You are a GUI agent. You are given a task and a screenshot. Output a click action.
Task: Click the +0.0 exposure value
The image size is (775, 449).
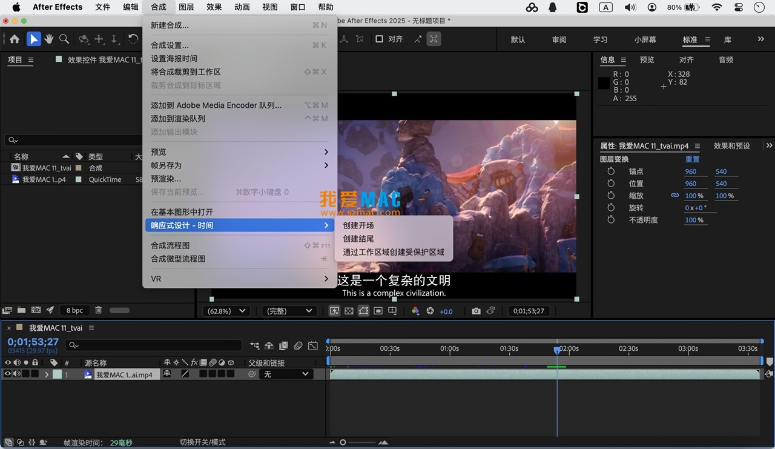(x=446, y=311)
